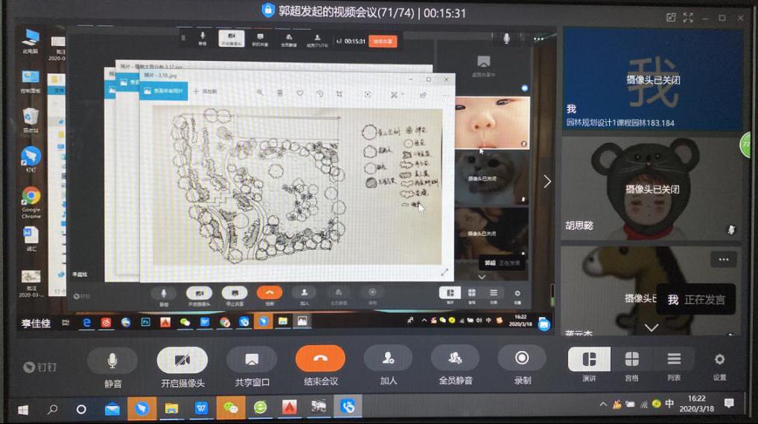758x424 pixels.
Task: Click the WeChat icon in Windows taskbar
Action: click(x=231, y=408)
